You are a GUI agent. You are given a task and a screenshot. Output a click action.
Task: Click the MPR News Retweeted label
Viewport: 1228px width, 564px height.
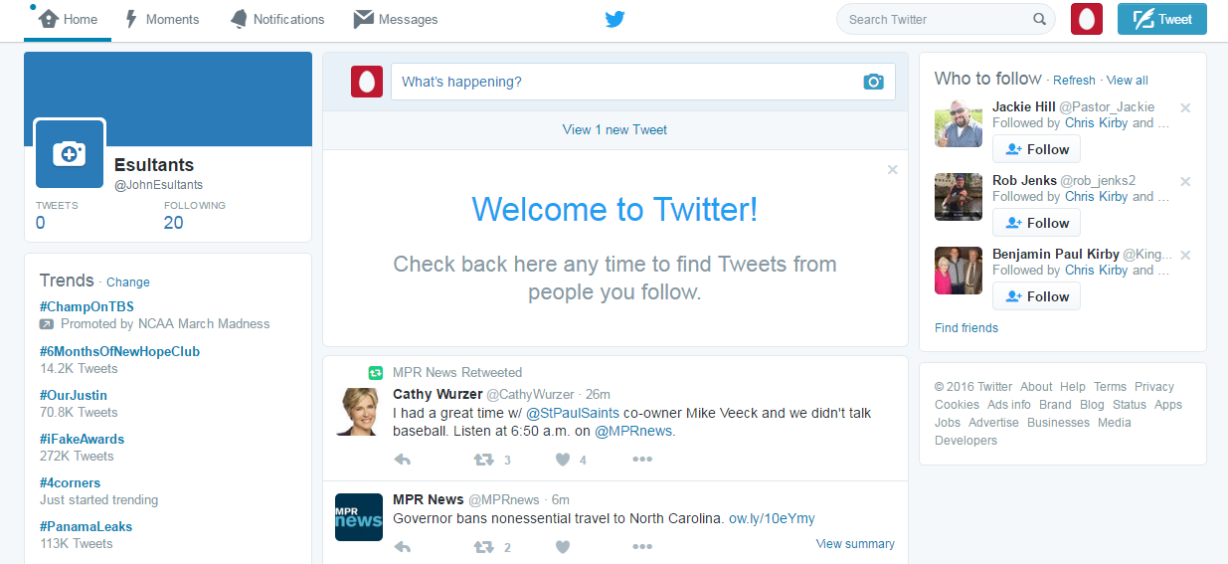coord(457,373)
